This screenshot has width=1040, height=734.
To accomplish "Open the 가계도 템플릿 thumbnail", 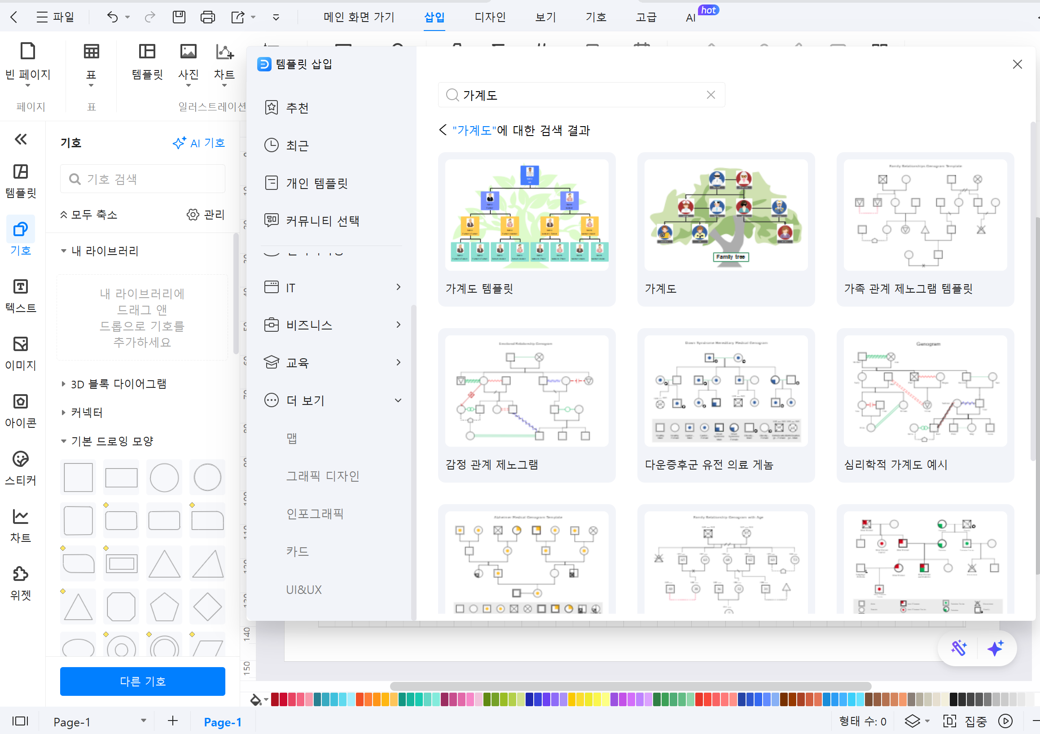I will pyautogui.click(x=527, y=215).
